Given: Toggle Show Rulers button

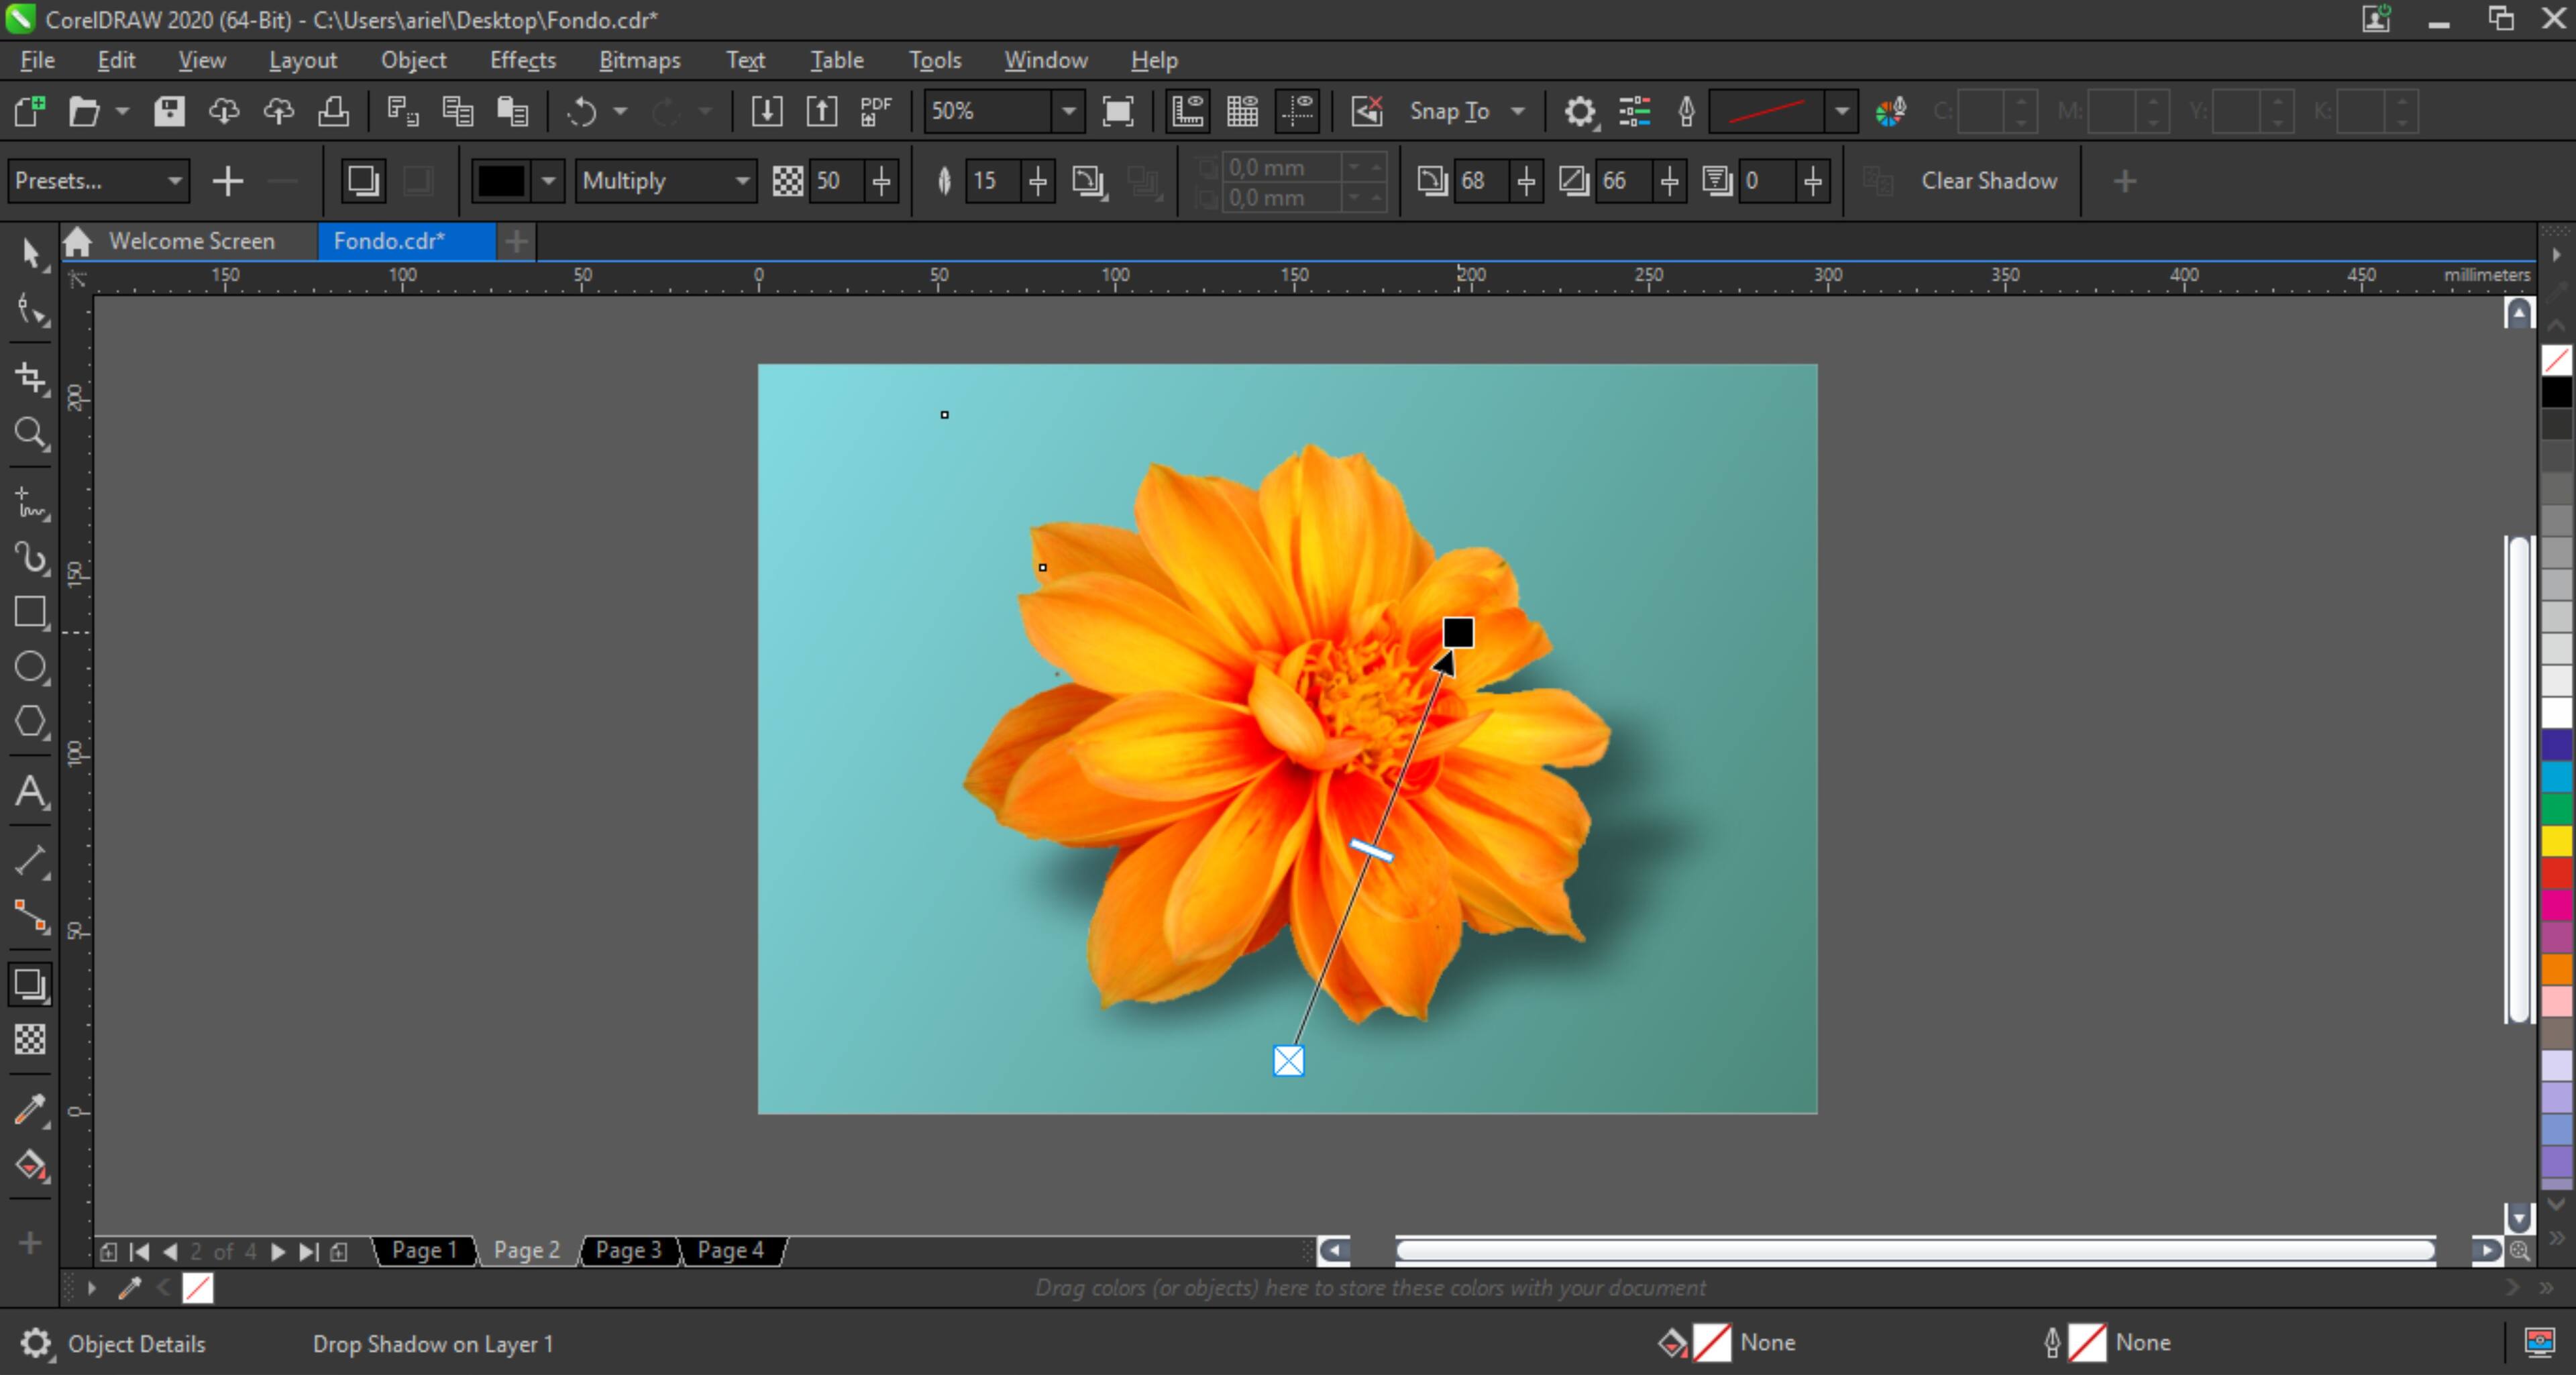Looking at the screenshot, I should pyautogui.click(x=1187, y=111).
